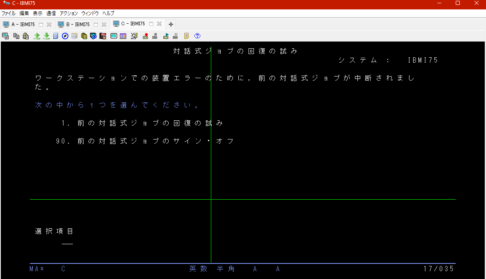Click the screen title 対話式ジョブの回復の試み
The image size is (486, 279).
[235, 51]
